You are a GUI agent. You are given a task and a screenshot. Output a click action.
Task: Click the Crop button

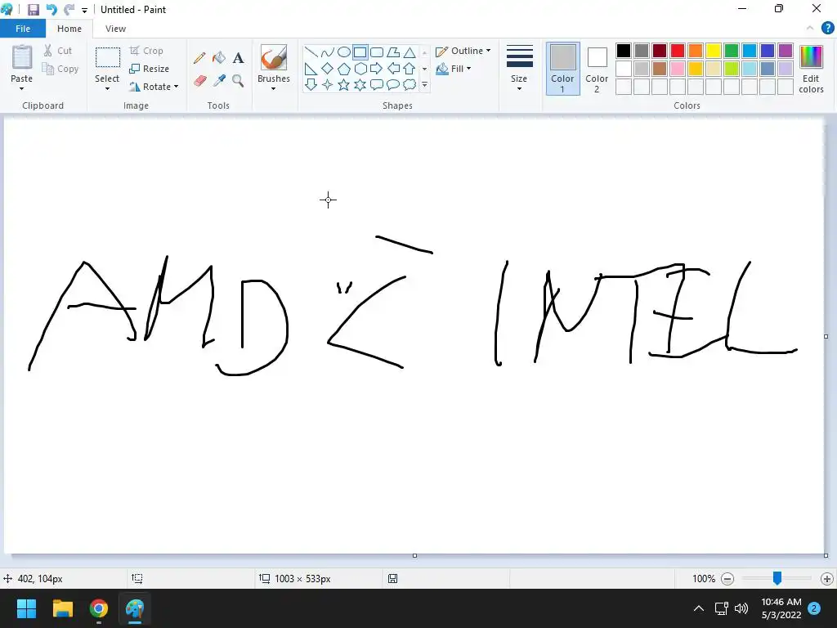point(146,51)
